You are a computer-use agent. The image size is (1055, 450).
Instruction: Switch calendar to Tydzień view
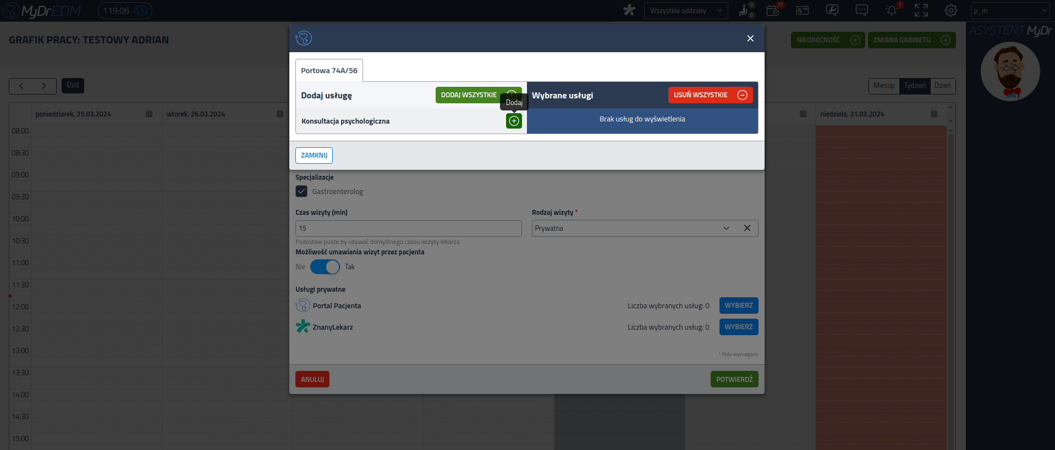tap(915, 86)
